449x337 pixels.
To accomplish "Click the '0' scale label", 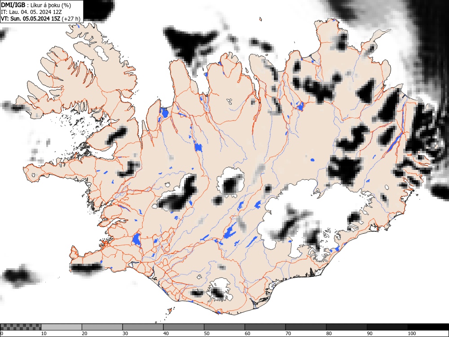I will tap(2, 333).
